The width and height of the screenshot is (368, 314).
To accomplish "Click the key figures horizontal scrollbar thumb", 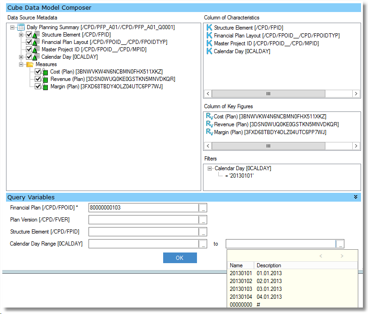I will coord(268,146).
